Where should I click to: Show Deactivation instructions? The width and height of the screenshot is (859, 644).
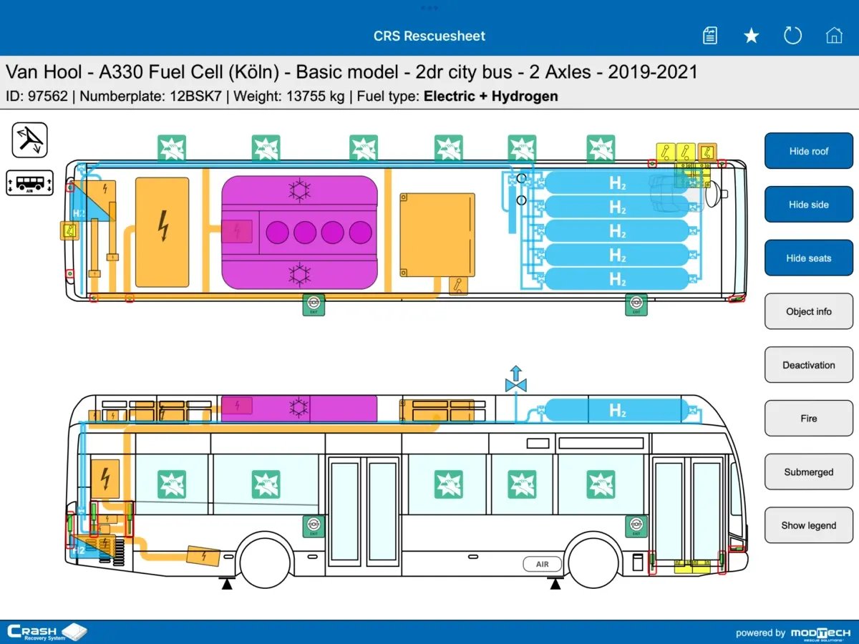(x=808, y=365)
